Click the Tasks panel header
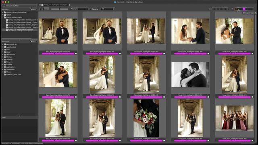The image size is (258, 145). pos(19,118)
